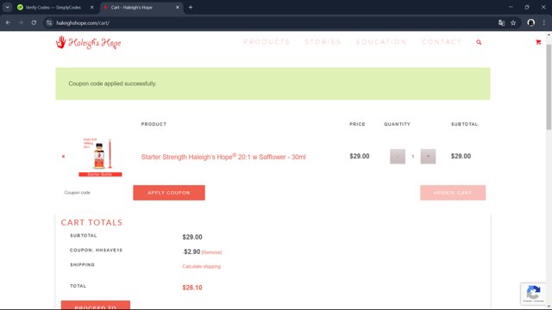Screen dimensions: 552x310
Task: Click the Calculate shipping link
Action: tap(201, 266)
